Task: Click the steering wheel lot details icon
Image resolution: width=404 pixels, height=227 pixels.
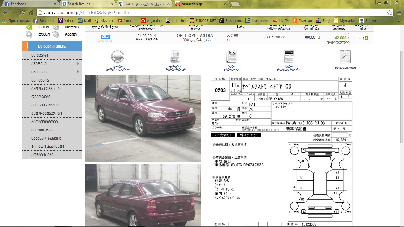Action: [117, 57]
